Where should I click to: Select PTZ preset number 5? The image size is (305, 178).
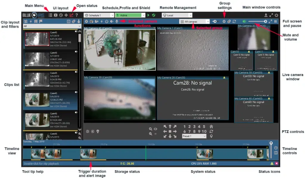[204, 126]
